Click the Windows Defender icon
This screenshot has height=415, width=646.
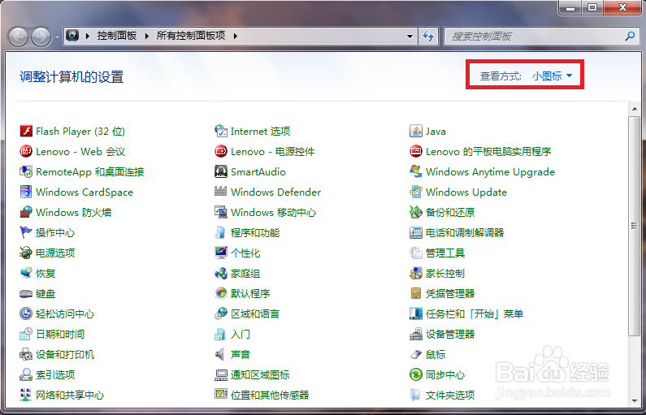[x=221, y=192]
